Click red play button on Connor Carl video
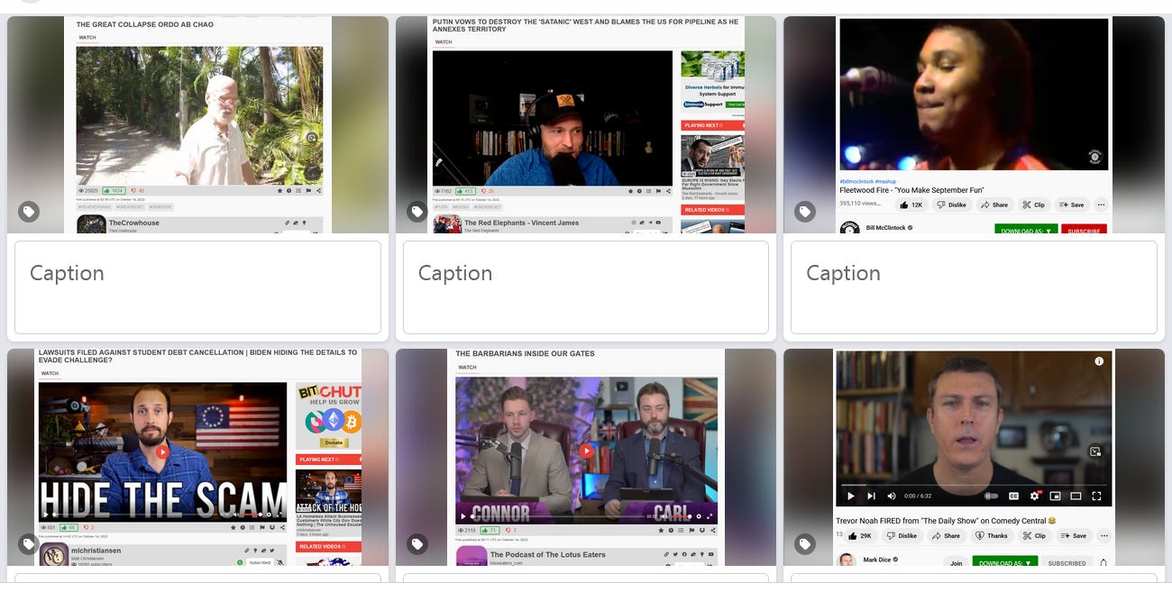Image resolution: width=1172 pixels, height=592 pixels. tap(586, 451)
